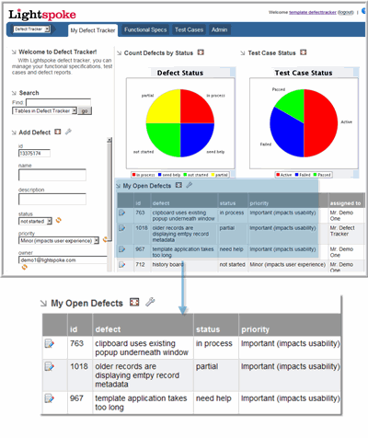The height and width of the screenshot is (438, 368).
Task: Click the Find search input field
Action: coord(58,102)
